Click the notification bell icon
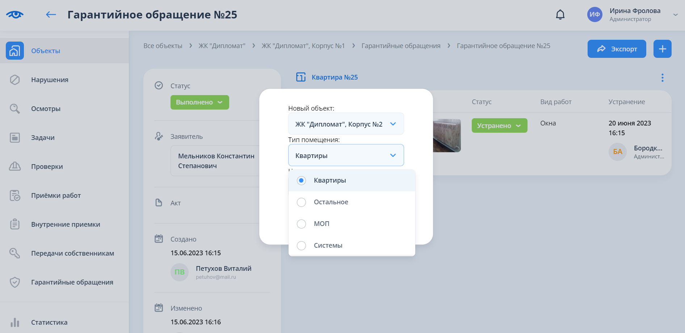The image size is (685, 333). pos(560,14)
